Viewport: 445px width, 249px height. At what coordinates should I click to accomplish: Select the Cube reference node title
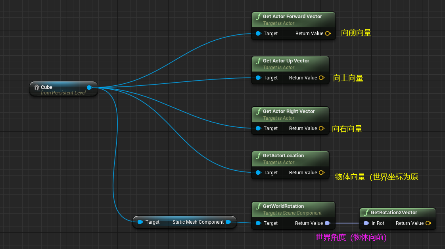46,87
